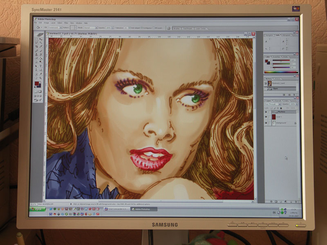Switch to the Channels tab

point(278,101)
